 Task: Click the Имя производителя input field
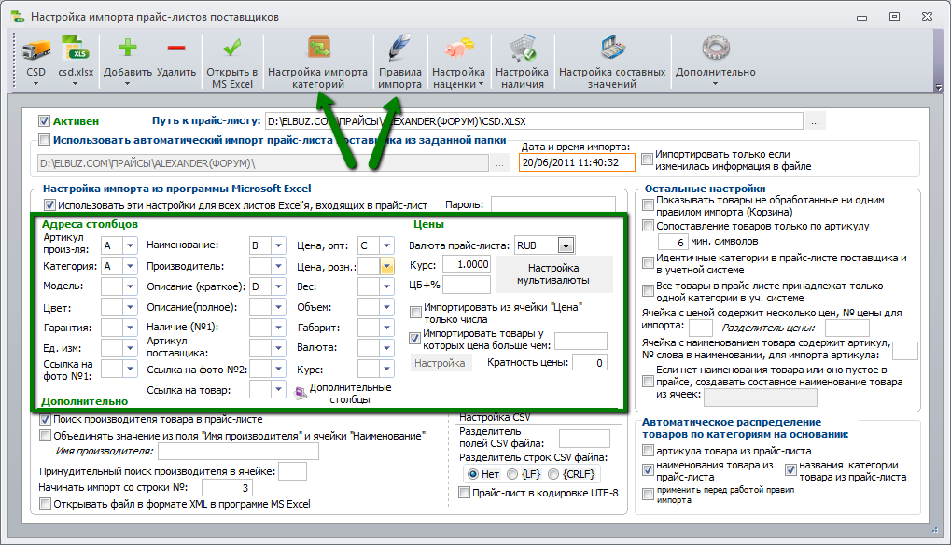[238, 451]
